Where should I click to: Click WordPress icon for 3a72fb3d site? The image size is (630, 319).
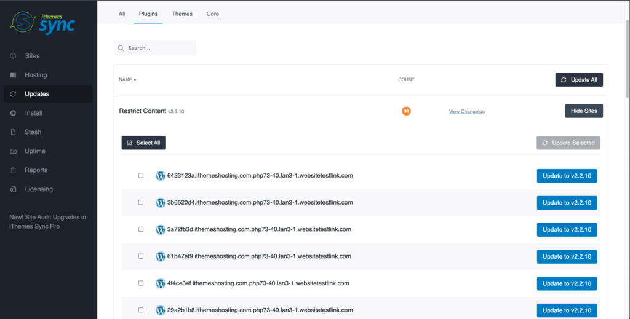(161, 229)
